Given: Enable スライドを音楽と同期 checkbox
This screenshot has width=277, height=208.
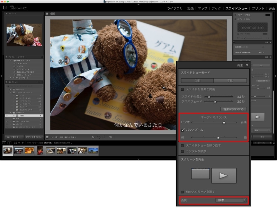Looking at the screenshot, I should click(x=182, y=89).
